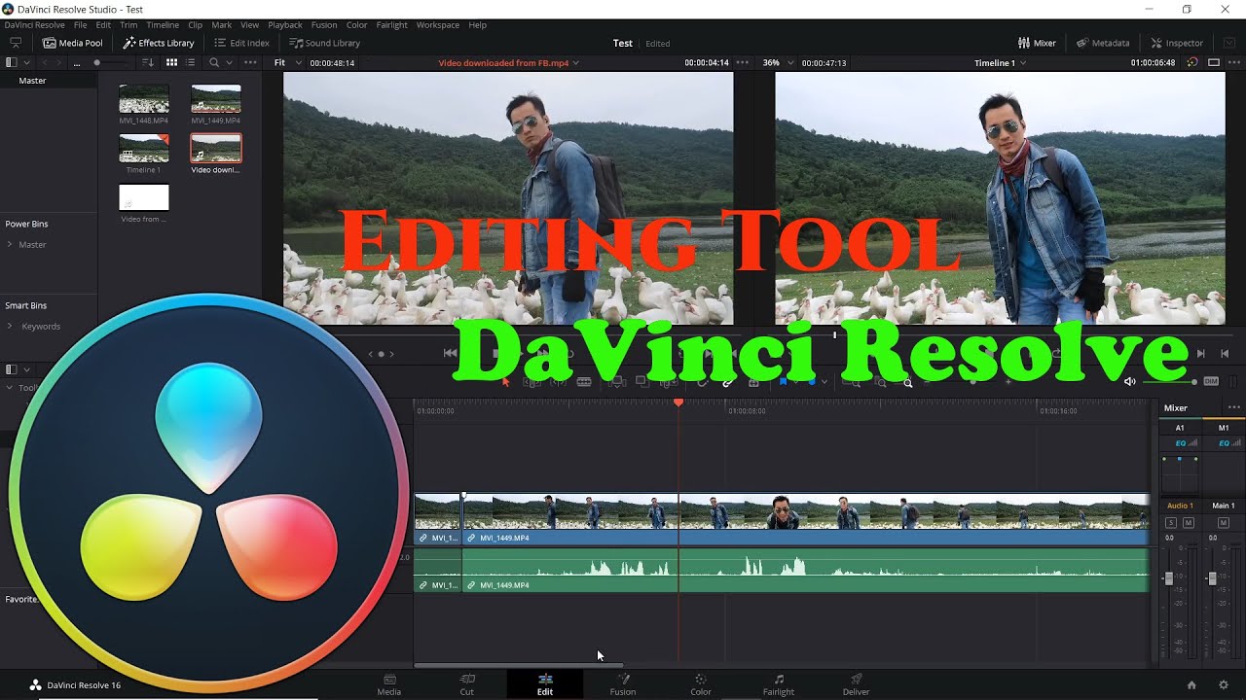Image resolution: width=1246 pixels, height=700 pixels.
Task: Open the Sound Library panel
Action: (x=325, y=43)
